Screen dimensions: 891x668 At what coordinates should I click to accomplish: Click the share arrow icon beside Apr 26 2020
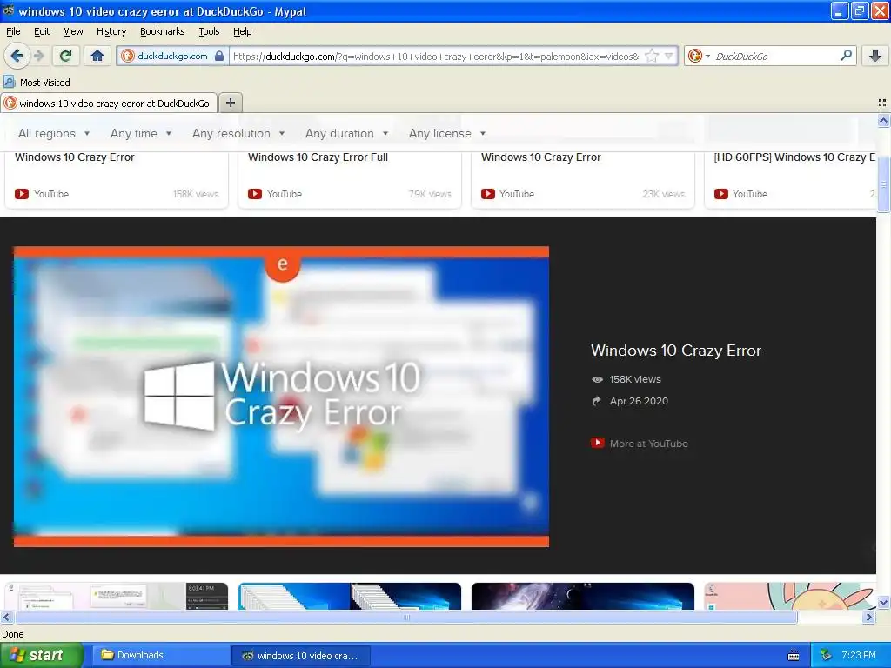tap(597, 401)
